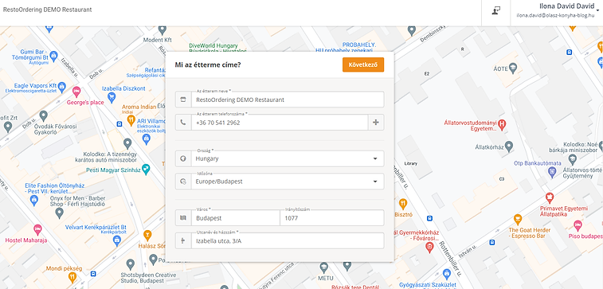This screenshot has width=603, height=289.
Task: Open the Ország country dropdown
Action: click(288, 158)
